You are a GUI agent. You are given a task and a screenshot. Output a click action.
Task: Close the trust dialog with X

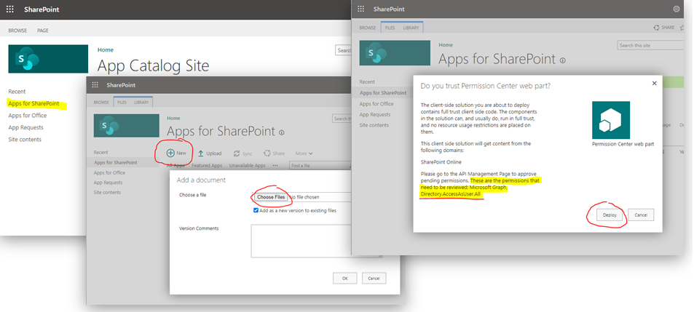click(x=654, y=83)
